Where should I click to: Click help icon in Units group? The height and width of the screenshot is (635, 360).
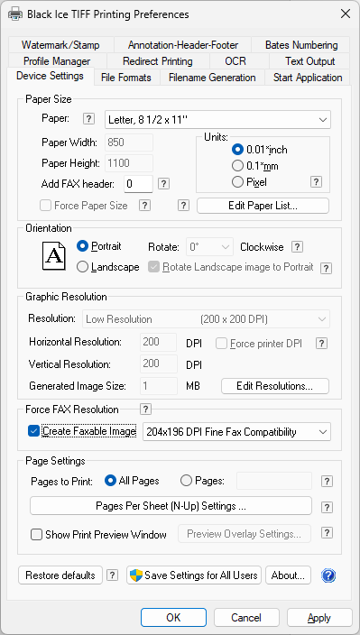317,182
